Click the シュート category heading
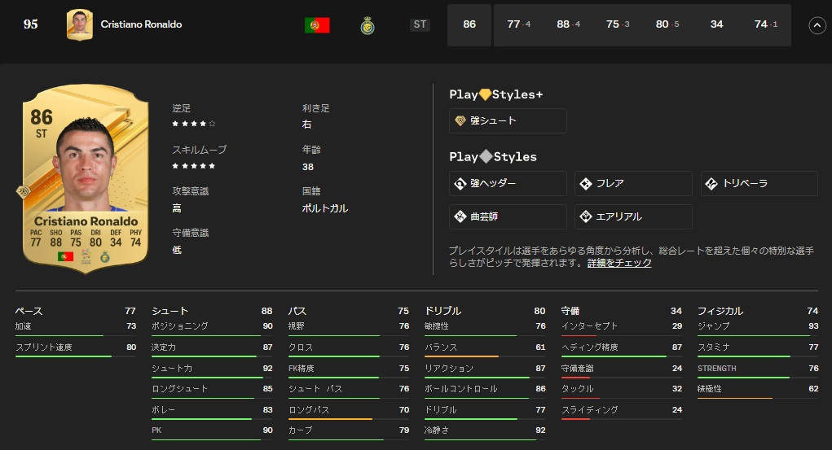The image size is (832, 450). pos(169,311)
